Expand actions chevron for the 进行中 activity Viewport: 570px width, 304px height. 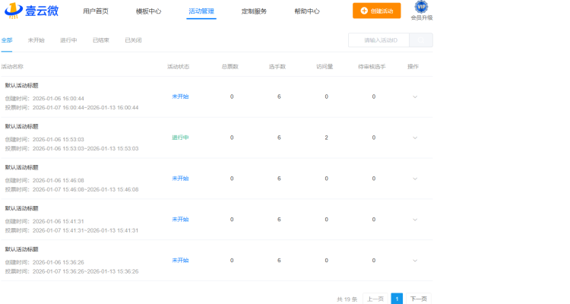pyautogui.click(x=415, y=138)
